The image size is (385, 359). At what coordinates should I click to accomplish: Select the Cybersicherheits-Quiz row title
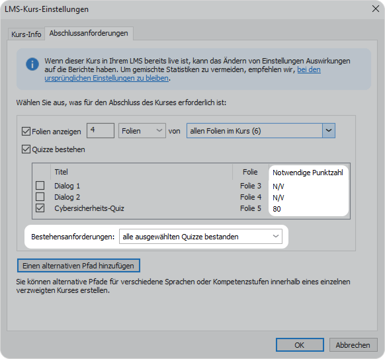[89, 208]
